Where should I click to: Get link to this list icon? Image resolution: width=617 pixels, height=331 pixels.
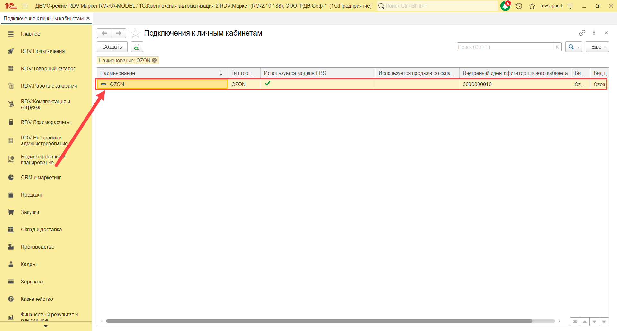[582, 33]
